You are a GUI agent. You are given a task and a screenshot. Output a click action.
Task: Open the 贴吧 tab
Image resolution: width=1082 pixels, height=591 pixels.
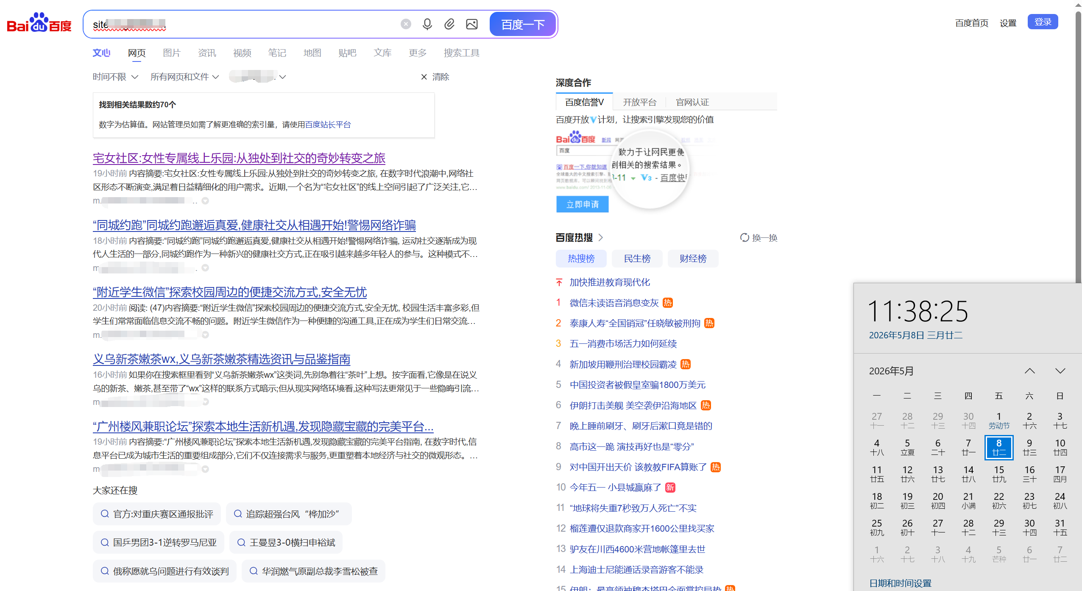pos(347,53)
